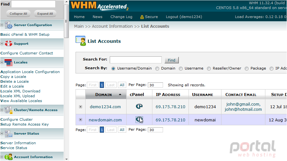Click the top pagination All button
The height and width of the screenshot is (161, 287).
click(x=122, y=85)
